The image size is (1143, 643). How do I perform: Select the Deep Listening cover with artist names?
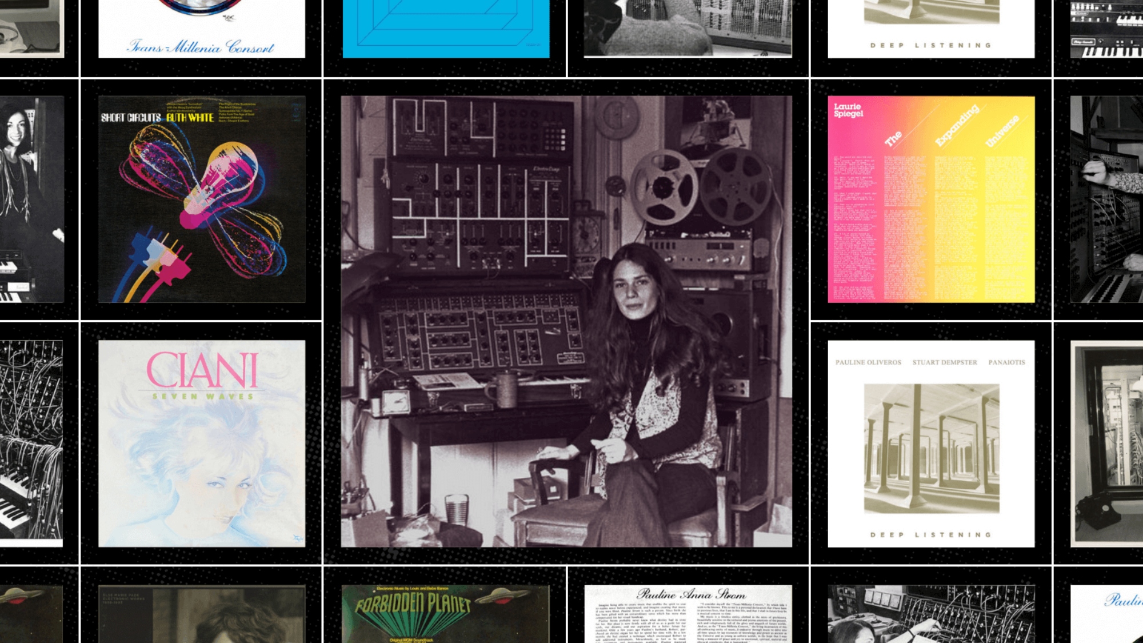(931, 444)
